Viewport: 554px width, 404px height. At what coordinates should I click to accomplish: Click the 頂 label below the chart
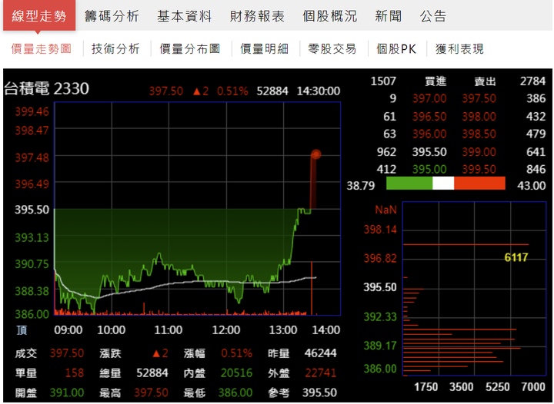22,330
